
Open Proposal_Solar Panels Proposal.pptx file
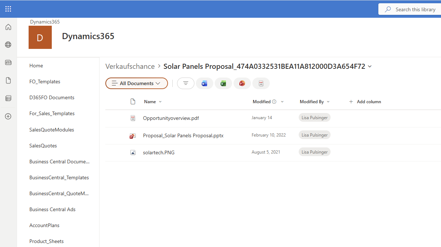pyautogui.click(x=183, y=135)
